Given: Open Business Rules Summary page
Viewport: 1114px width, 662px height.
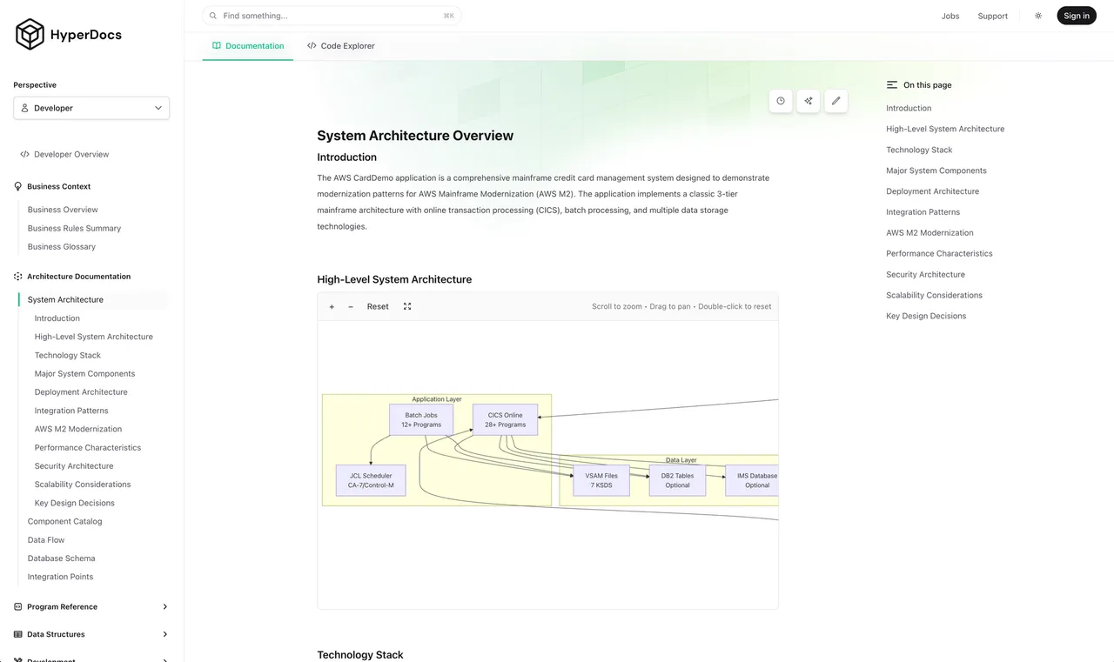Looking at the screenshot, I should [x=74, y=228].
